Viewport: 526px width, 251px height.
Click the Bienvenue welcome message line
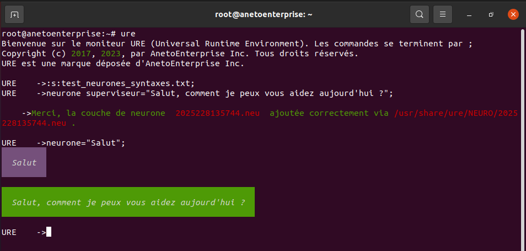coord(237,44)
